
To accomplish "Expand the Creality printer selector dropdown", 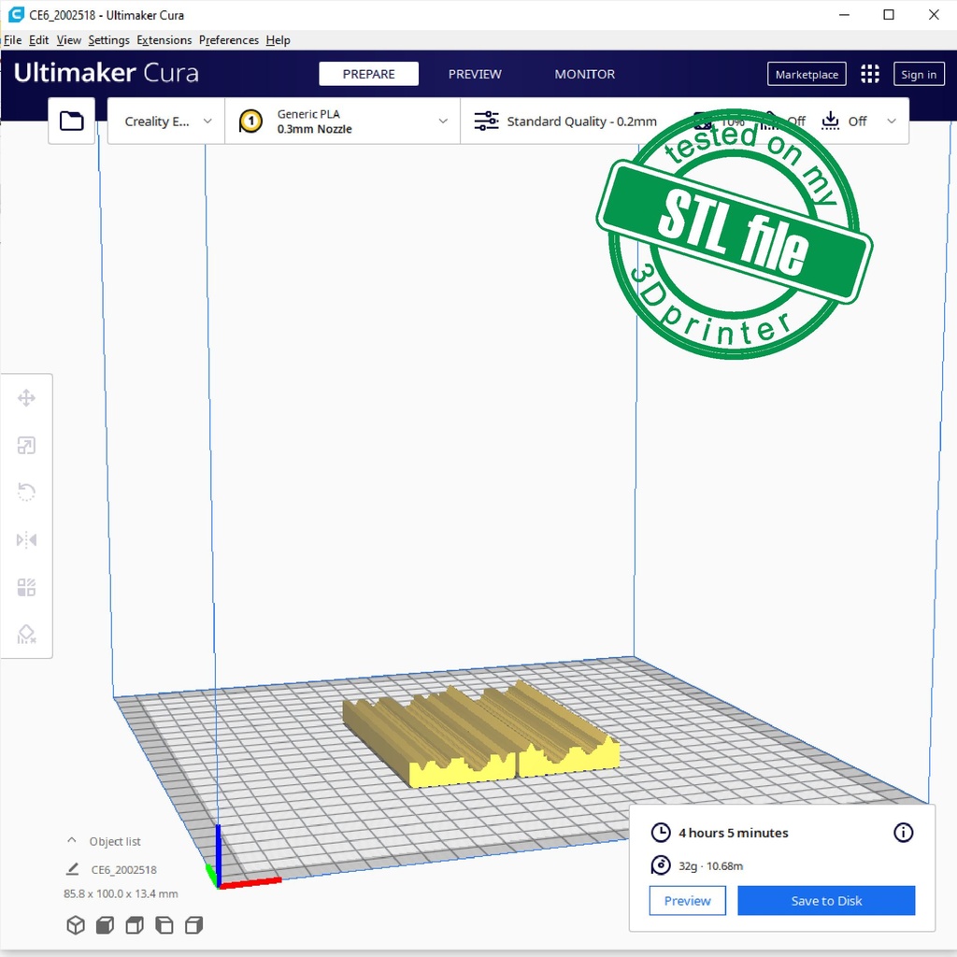I will coord(167,121).
